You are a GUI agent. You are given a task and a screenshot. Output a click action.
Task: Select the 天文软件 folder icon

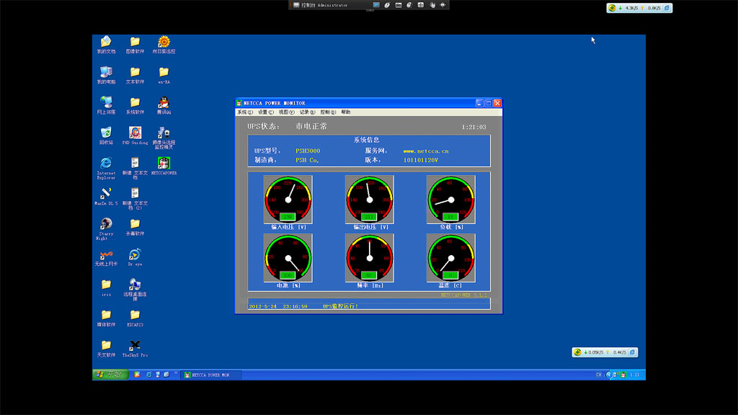[x=106, y=349]
